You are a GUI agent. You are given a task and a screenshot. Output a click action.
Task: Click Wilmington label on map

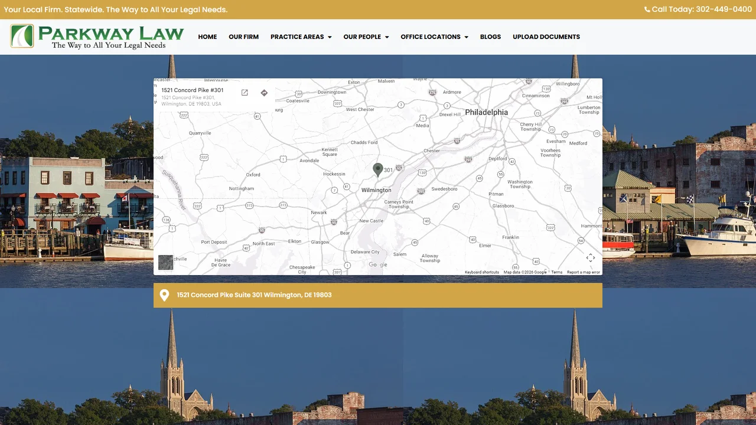pos(376,190)
